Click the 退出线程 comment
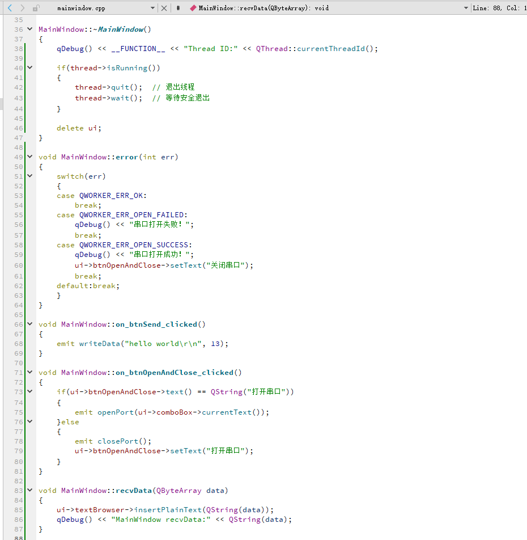 click(173, 87)
